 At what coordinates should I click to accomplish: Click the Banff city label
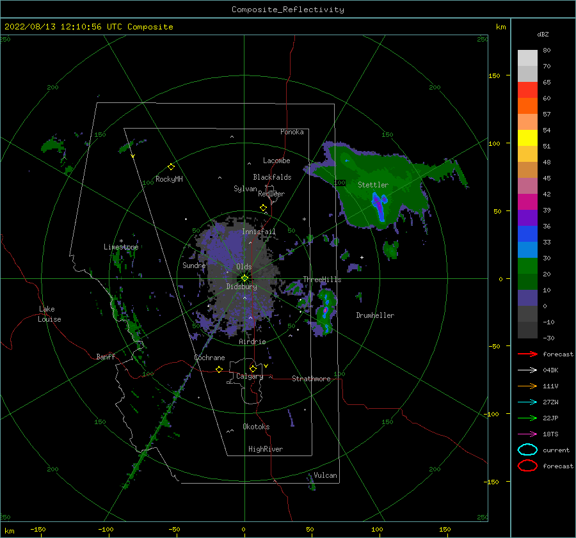tap(106, 356)
